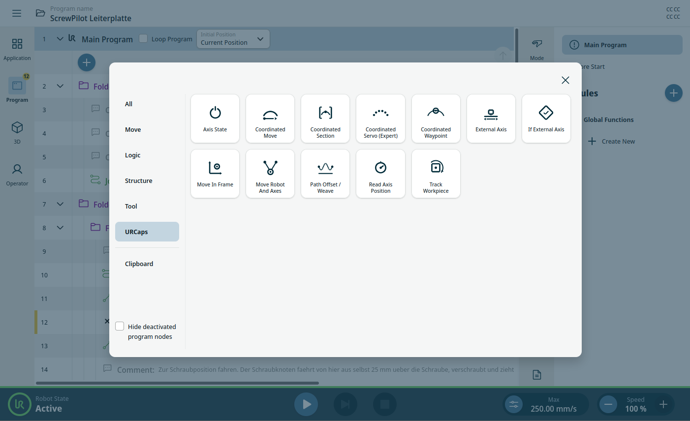Insert a Coordinated Waypoint node

[x=436, y=119]
